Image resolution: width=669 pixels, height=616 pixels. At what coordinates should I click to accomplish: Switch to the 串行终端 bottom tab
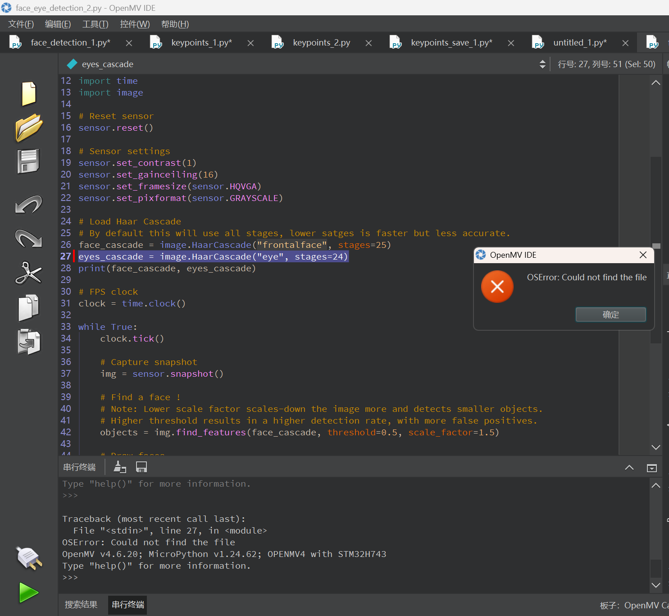click(128, 605)
